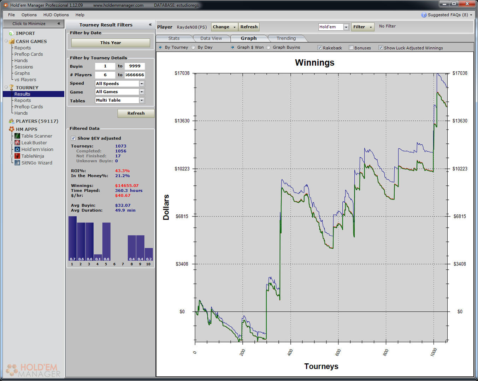Viewport: 478px width, 381px height.
Task: Open Sessions under CASH GAMES
Action: pos(24,67)
